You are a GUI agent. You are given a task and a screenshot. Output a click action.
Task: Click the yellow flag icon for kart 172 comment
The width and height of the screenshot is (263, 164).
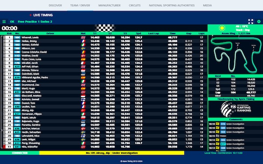(x=218, y=124)
